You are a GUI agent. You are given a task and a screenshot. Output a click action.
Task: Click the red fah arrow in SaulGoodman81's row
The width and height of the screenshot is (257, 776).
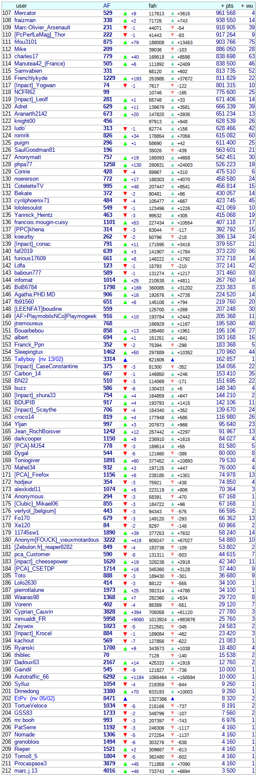coord(172,151)
